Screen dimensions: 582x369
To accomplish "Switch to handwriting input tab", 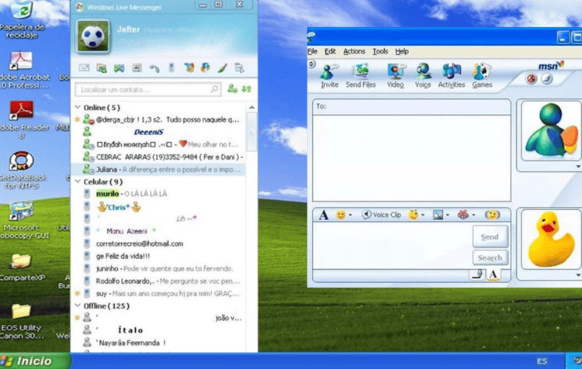I will [477, 274].
